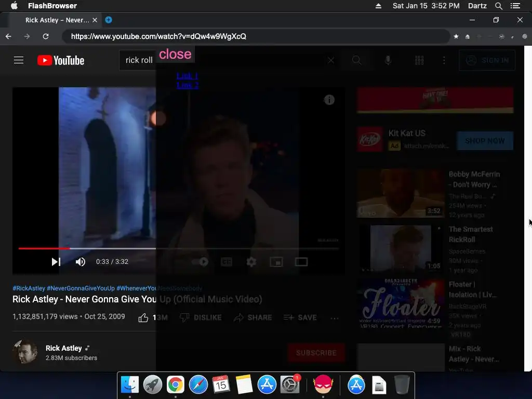The image size is (532, 399).
Task: Skip to next video
Action: [56, 262]
